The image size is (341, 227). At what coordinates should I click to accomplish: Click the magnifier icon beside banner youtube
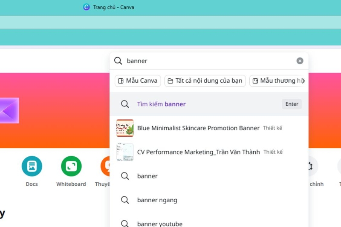tap(125, 224)
